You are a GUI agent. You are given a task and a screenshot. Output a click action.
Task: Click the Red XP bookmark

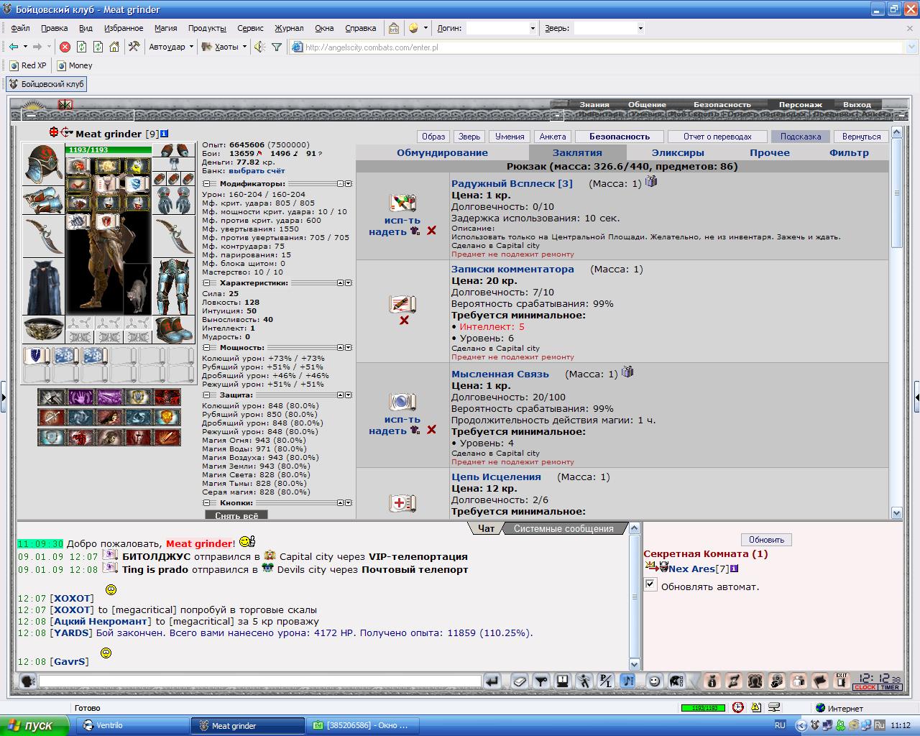(28, 65)
